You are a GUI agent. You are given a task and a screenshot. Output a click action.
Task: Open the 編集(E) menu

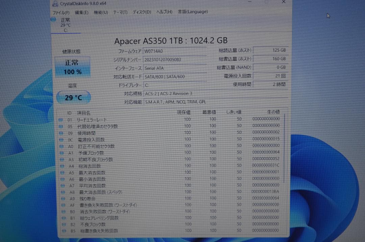click(81, 12)
